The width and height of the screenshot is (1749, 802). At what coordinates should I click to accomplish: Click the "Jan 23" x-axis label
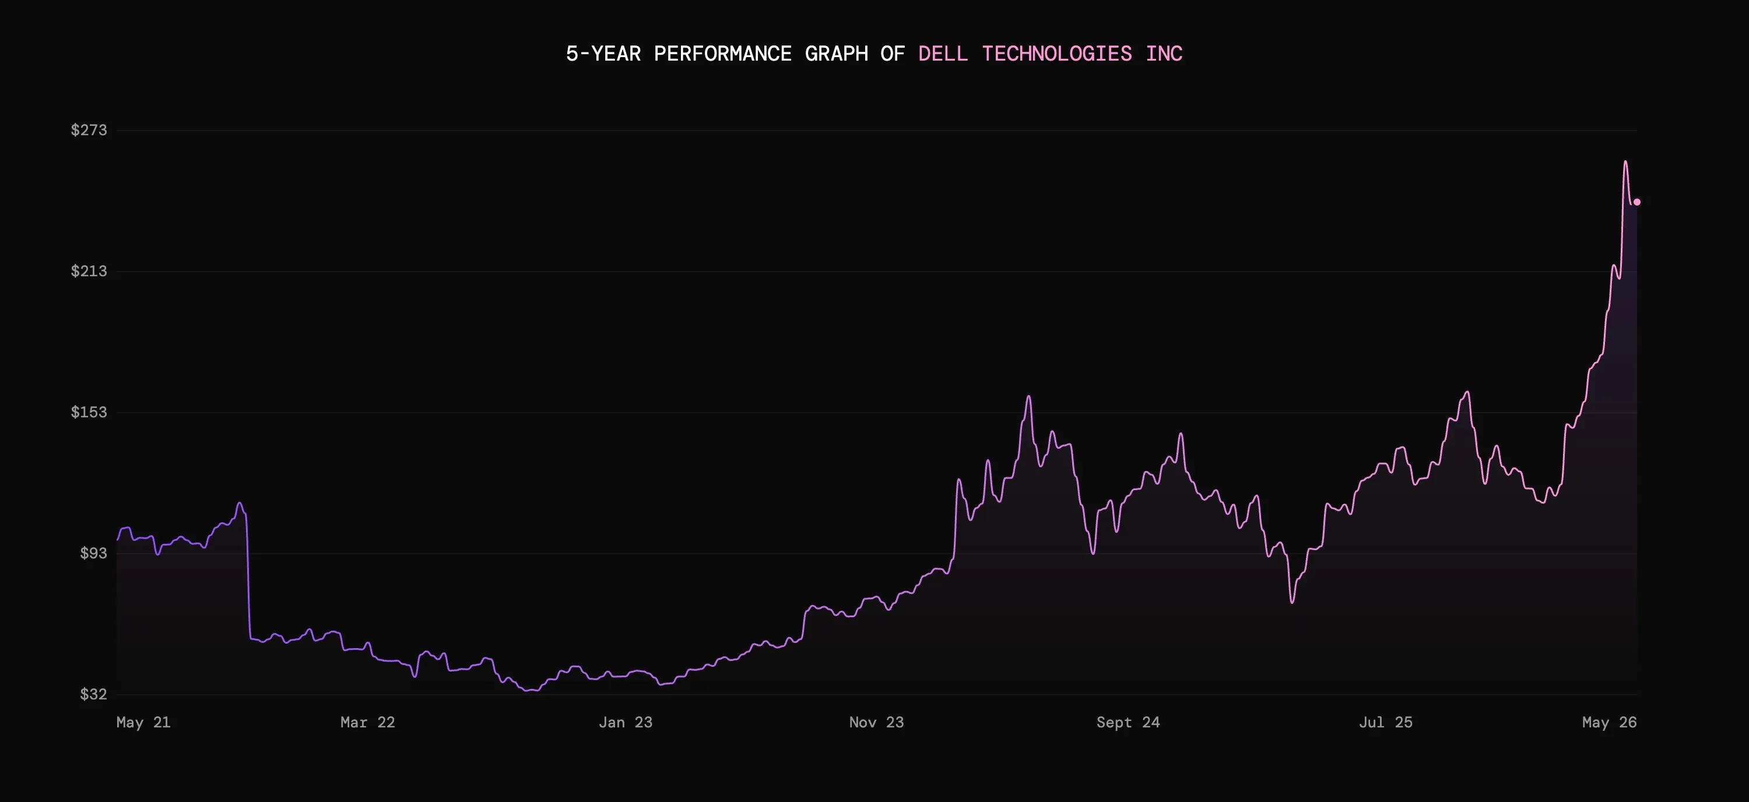(626, 722)
